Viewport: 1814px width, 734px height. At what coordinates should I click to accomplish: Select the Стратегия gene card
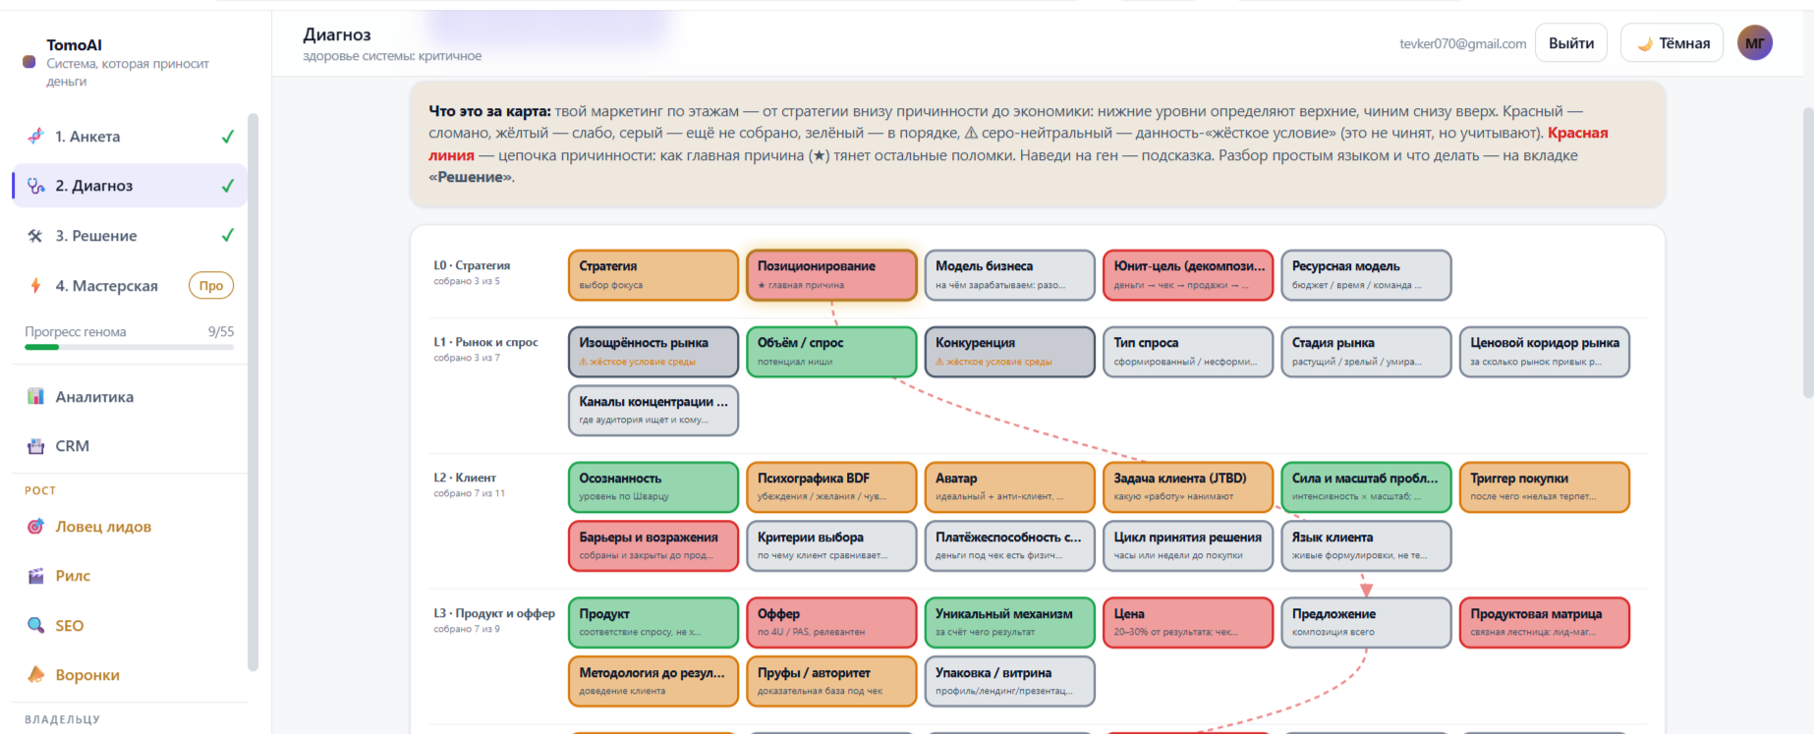653,275
